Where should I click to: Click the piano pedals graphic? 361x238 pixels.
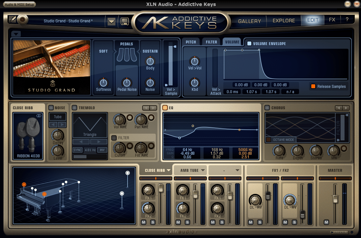pyautogui.click(x=126, y=55)
